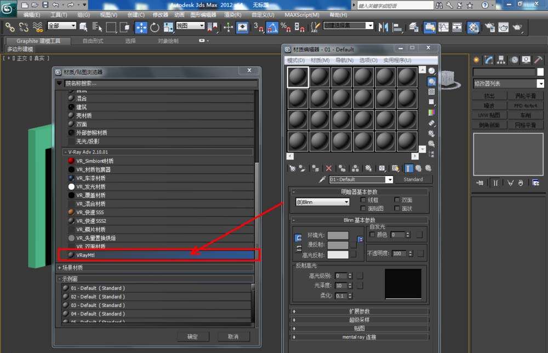Toggle the Percent Snap icon

286,27
